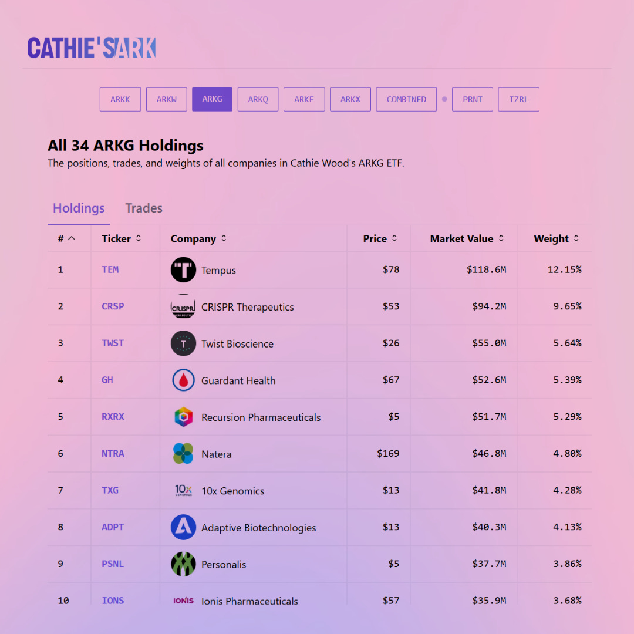Open the CRSP ticker link

click(x=113, y=306)
